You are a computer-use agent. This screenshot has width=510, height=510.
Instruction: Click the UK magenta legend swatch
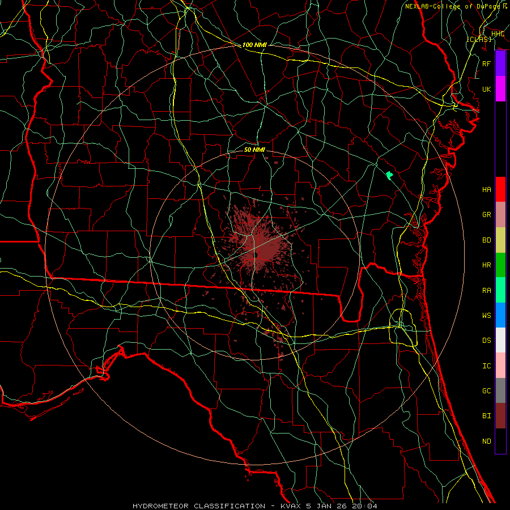[x=500, y=89]
